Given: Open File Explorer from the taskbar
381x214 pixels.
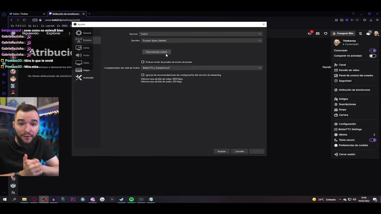Looking at the screenshot, I should pos(24,199).
